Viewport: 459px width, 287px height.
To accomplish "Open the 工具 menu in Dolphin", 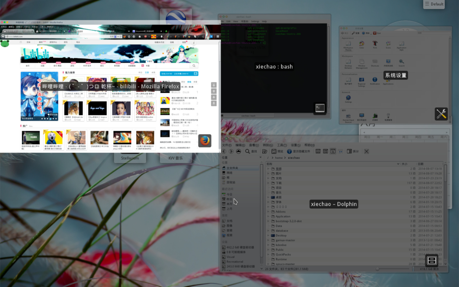I will coord(282,145).
